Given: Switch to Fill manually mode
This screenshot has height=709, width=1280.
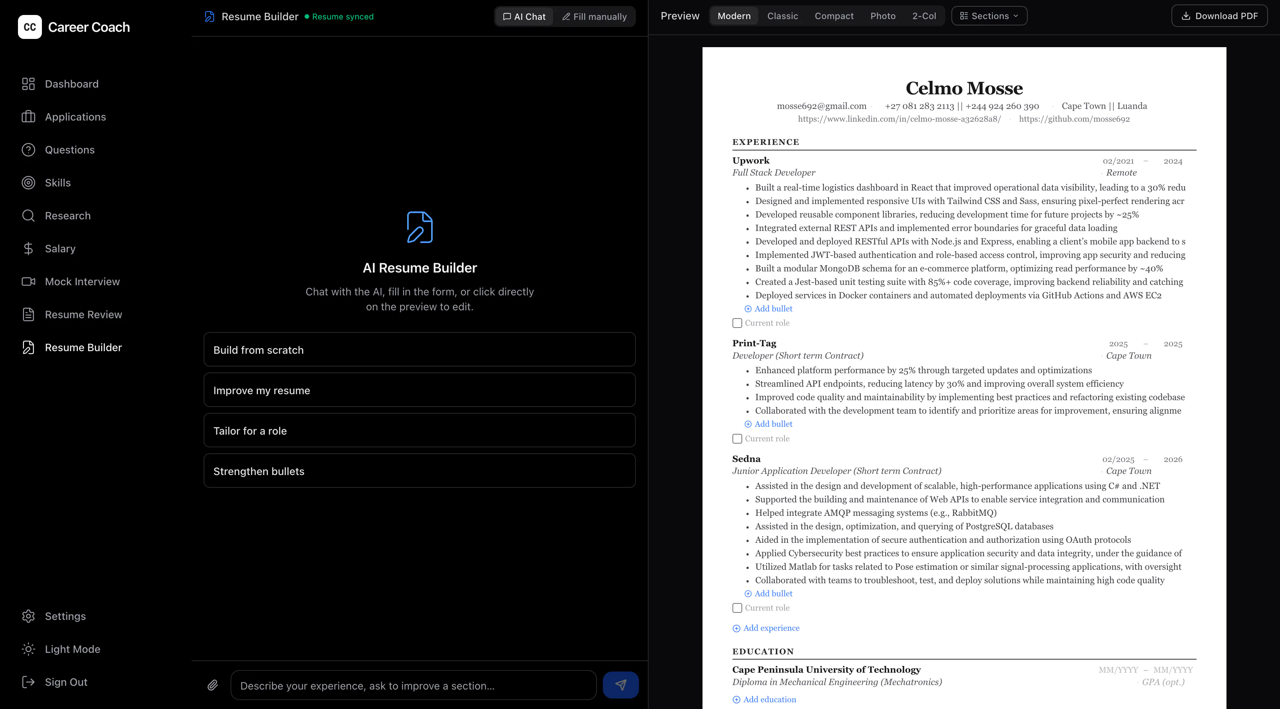Looking at the screenshot, I should tap(594, 16).
